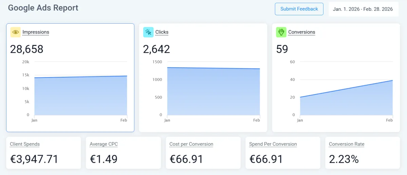The width and height of the screenshot is (407, 175).
Task: Click the Feb label on the Conversions chart
Action: (x=389, y=120)
